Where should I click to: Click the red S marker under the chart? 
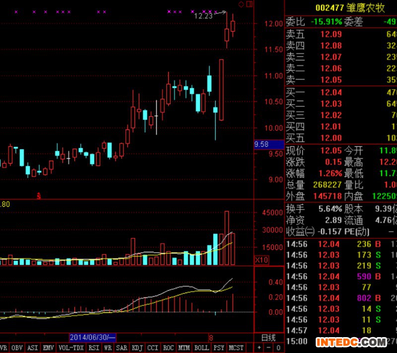[39, 195]
